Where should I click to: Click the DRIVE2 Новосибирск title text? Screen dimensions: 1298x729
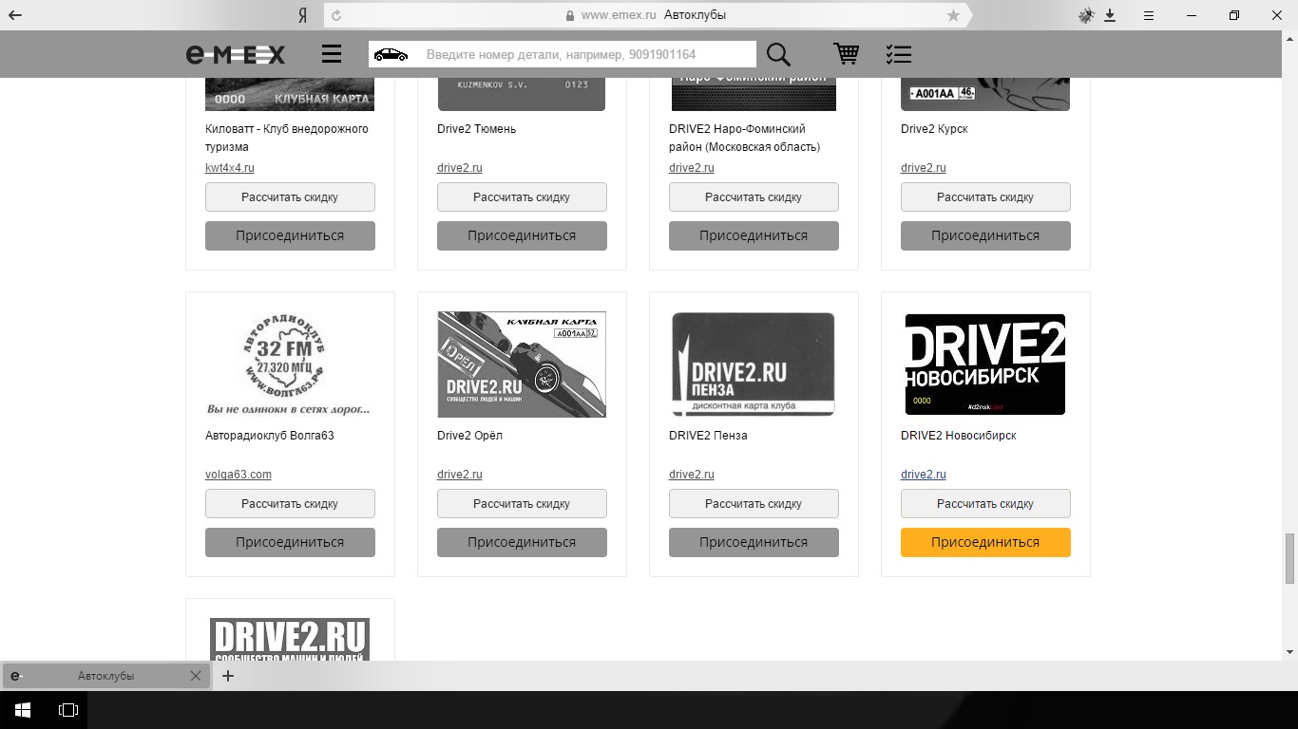[958, 436]
